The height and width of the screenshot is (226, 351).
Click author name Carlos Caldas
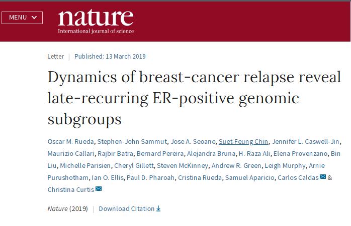click(298, 177)
